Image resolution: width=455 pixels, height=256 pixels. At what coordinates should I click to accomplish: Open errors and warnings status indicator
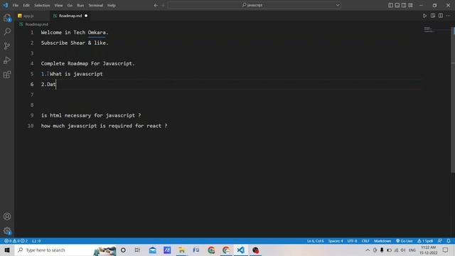16,241
